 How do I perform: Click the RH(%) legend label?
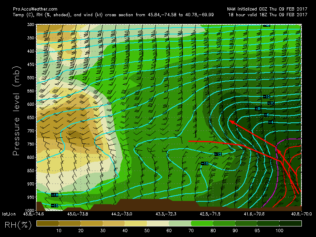click(16, 224)
